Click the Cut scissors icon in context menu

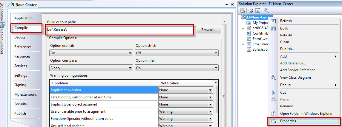point(273,92)
